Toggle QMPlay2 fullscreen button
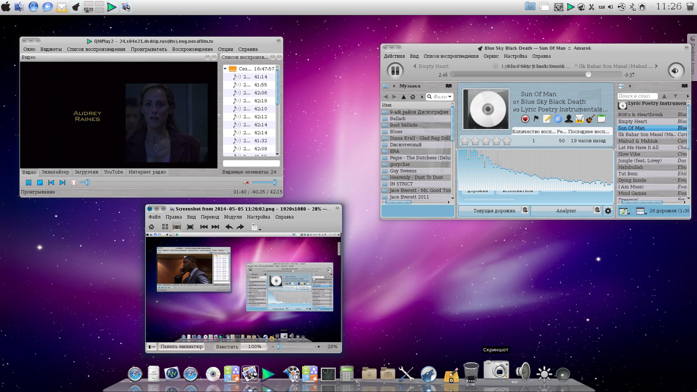This screenshot has width=697, height=392. pyautogui.click(x=74, y=183)
